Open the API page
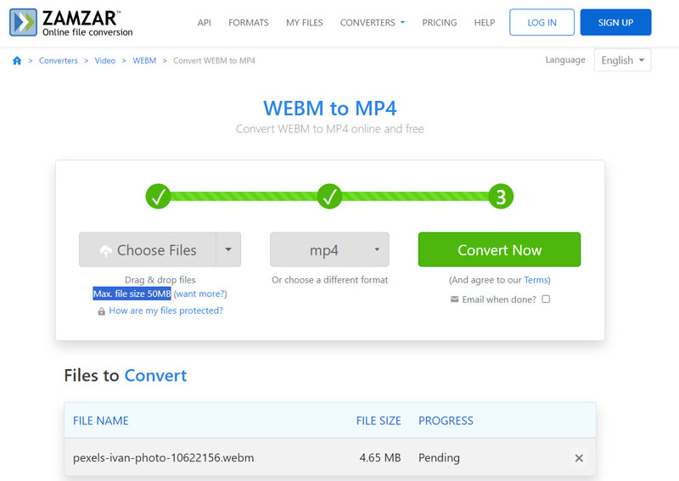The height and width of the screenshot is (481, 679). (204, 23)
